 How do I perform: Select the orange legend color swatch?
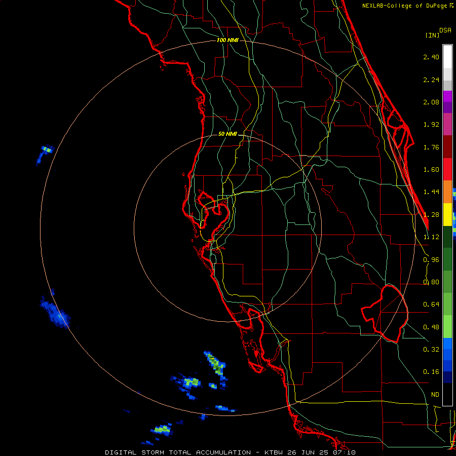pos(447,192)
